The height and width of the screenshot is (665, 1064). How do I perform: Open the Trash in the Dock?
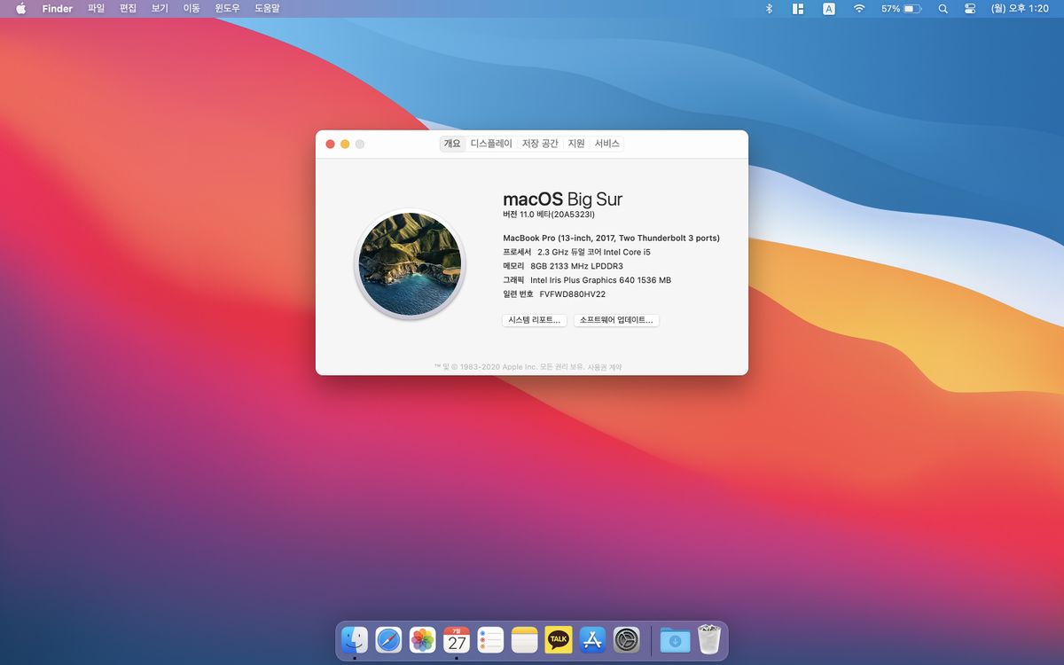pos(709,639)
